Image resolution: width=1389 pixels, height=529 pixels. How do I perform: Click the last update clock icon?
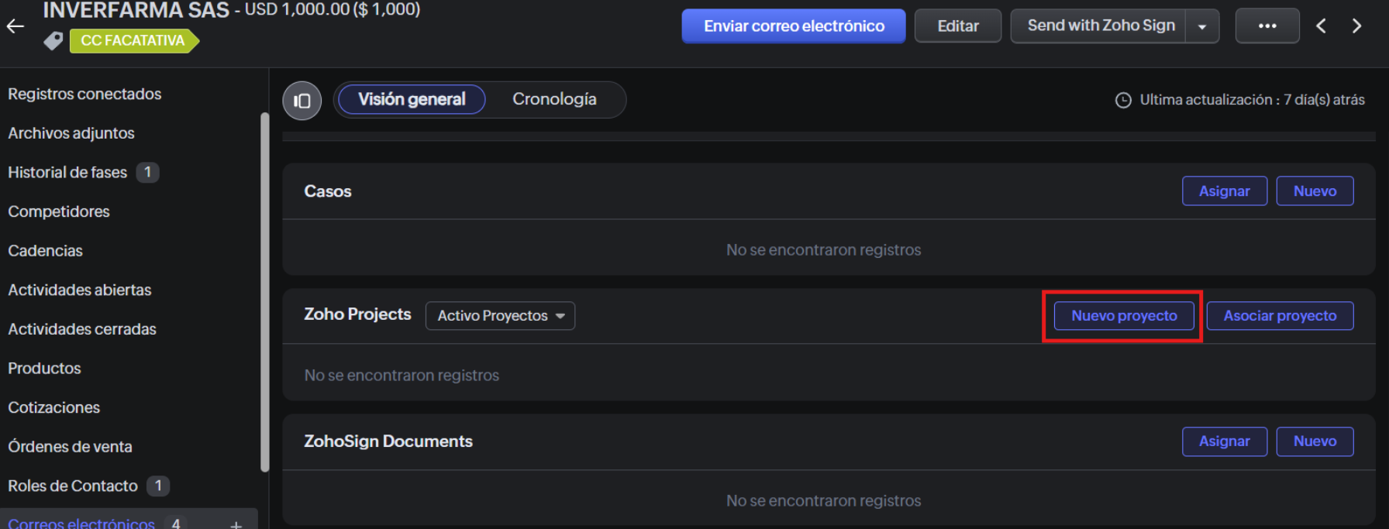pos(1122,100)
